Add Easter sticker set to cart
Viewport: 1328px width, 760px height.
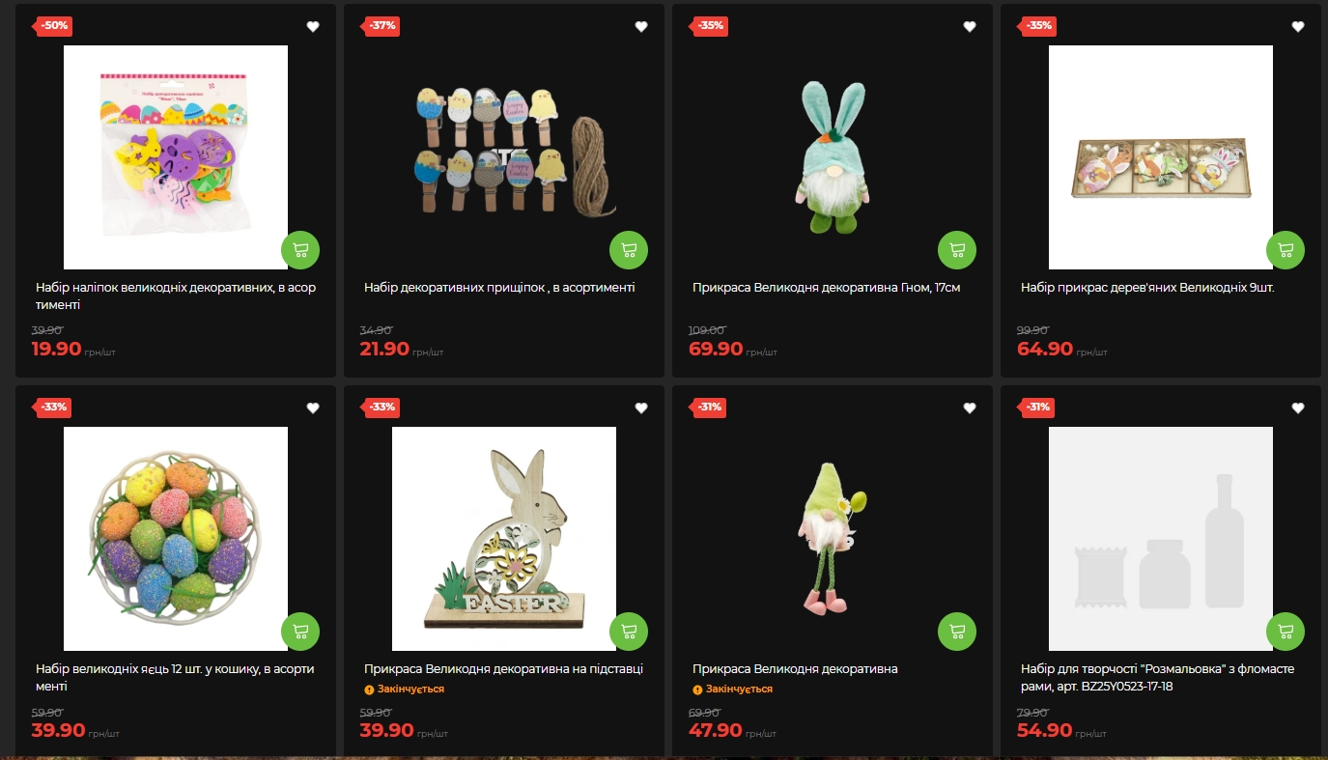point(300,250)
